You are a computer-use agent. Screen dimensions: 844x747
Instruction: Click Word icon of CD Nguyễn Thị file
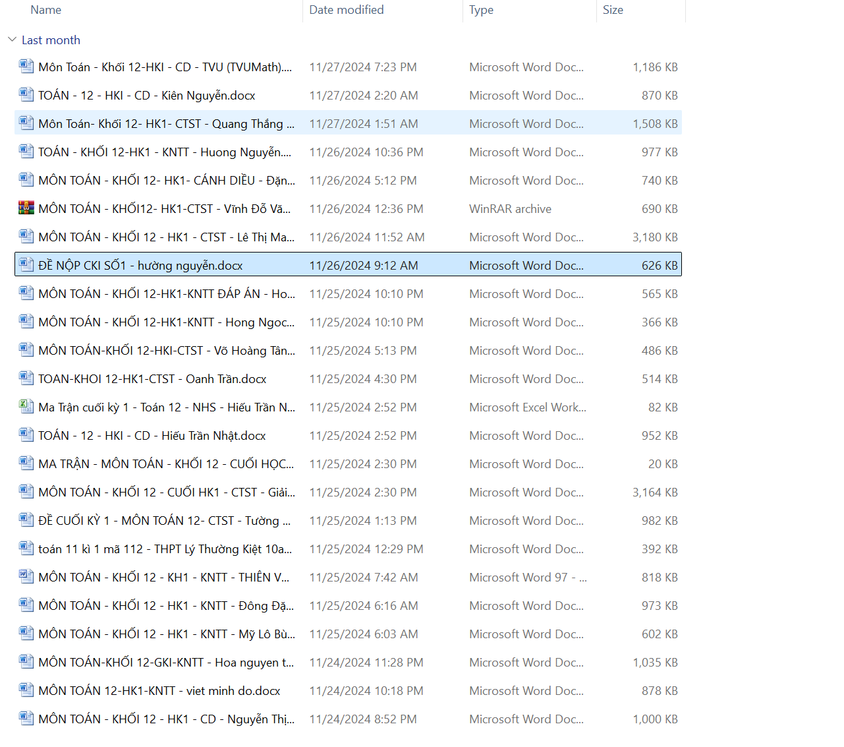26,718
